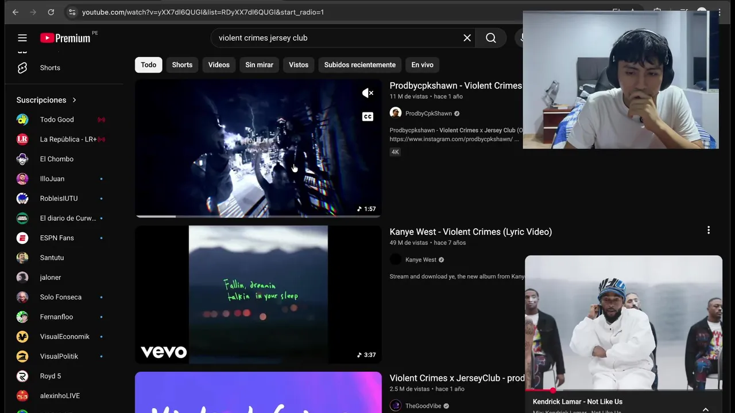The height and width of the screenshot is (413, 735).
Task: Open El Chombo channel avatar
Action: 22,159
